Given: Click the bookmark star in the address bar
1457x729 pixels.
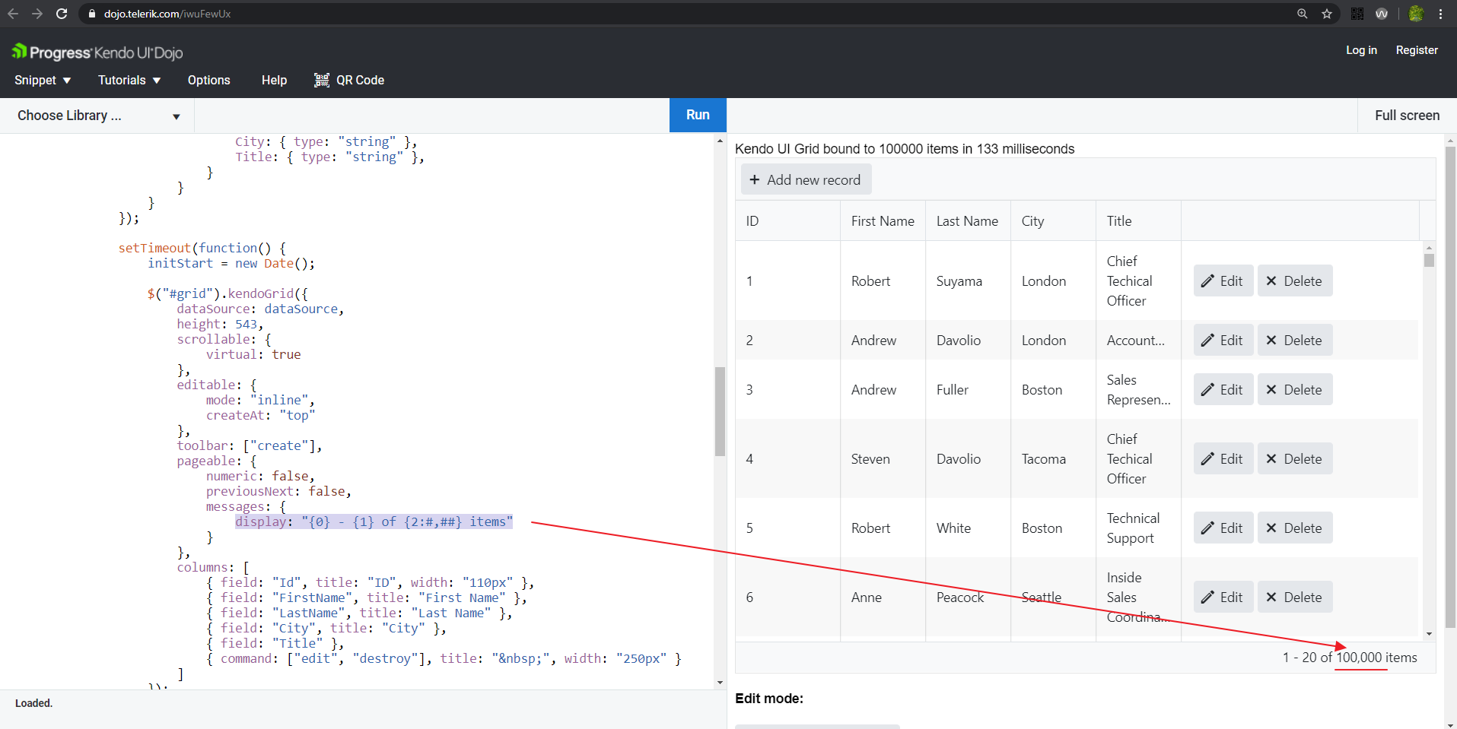Looking at the screenshot, I should [1327, 14].
